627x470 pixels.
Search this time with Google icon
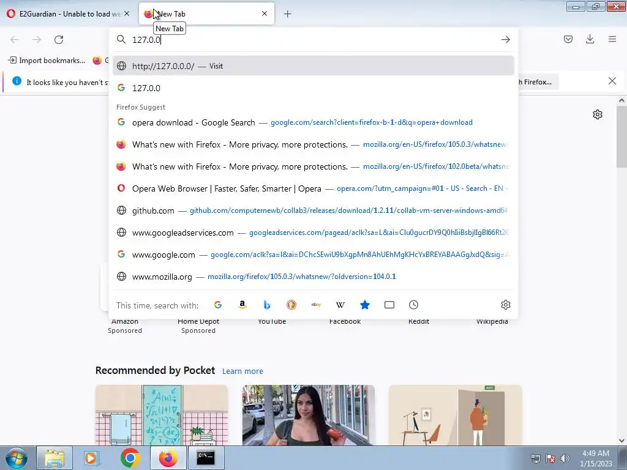point(218,305)
